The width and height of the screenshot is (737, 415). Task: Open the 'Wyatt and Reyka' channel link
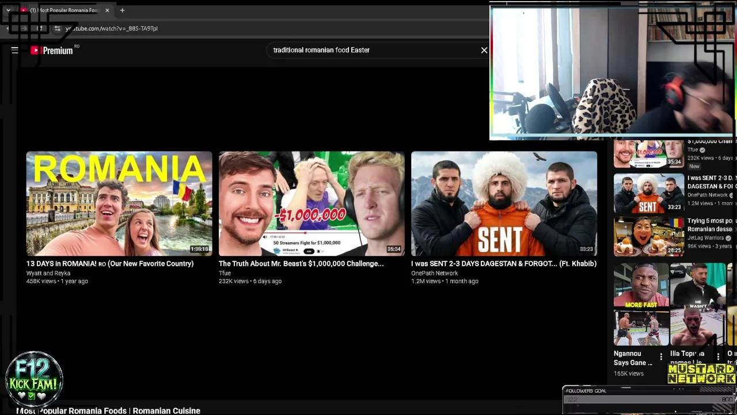(48, 273)
